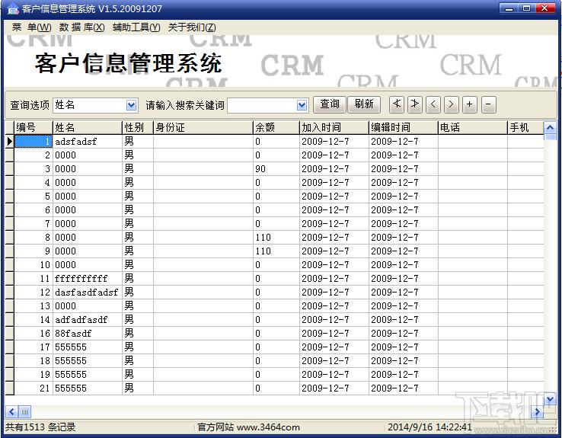Select the current-row indicator for record 1
This screenshot has width=562, height=438.
click(9, 142)
